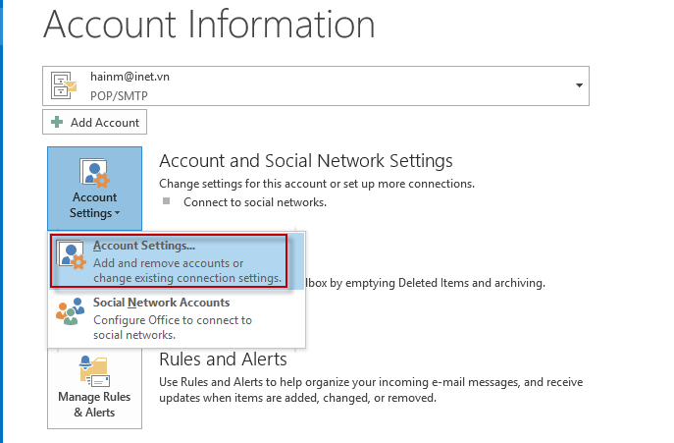The height and width of the screenshot is (443, 674).
Task: Select the hainm@inet.vn email address text
Action: tap(129, 76)
